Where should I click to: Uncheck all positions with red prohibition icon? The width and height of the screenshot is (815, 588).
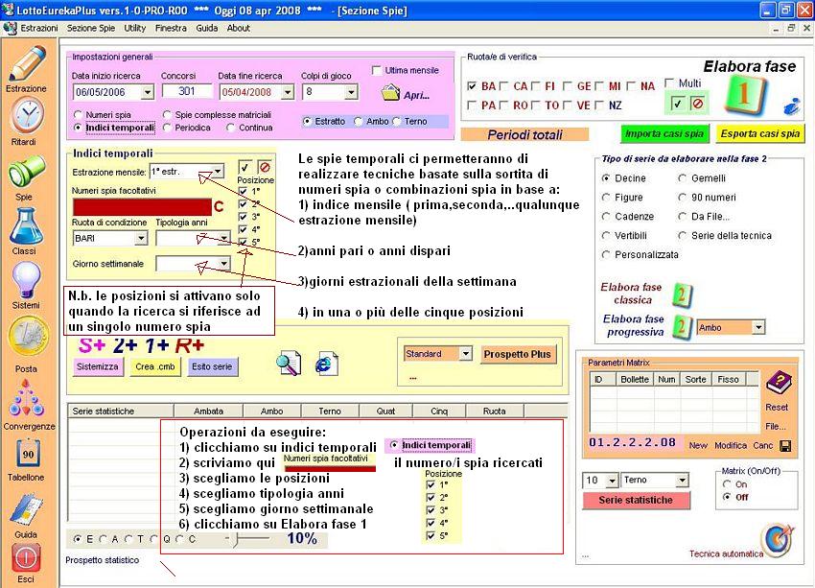pyautogui.click(x=265, y=167)
